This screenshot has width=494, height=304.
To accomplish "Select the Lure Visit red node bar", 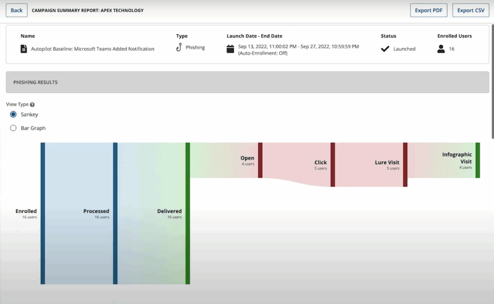I will point(405,165).
